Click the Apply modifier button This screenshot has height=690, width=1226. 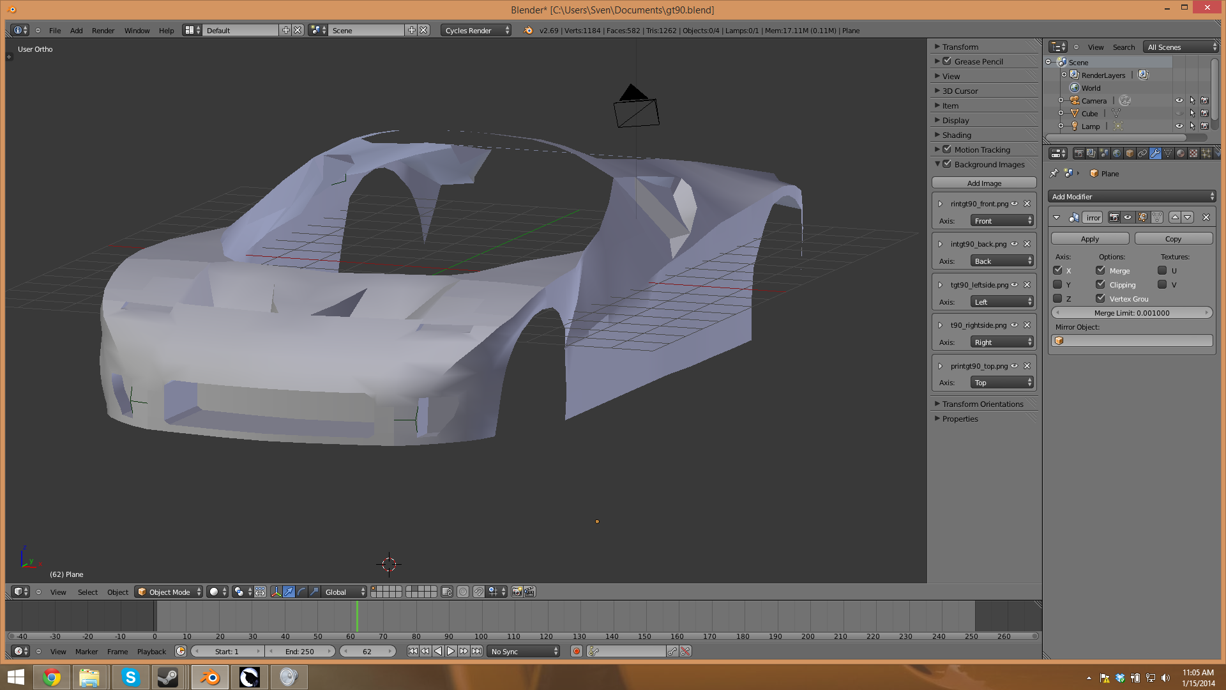(x=1090, y=239)
